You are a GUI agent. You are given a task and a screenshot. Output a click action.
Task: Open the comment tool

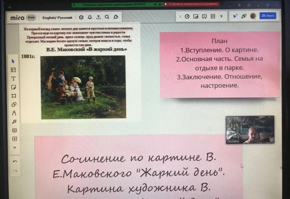(14, 130)
